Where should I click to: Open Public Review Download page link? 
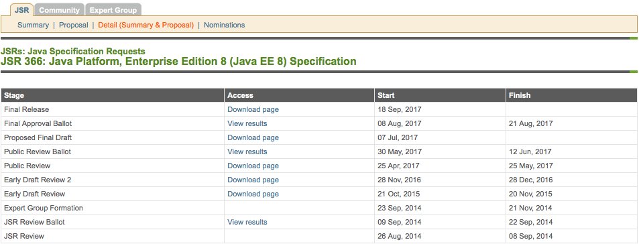tap(253, 166)
